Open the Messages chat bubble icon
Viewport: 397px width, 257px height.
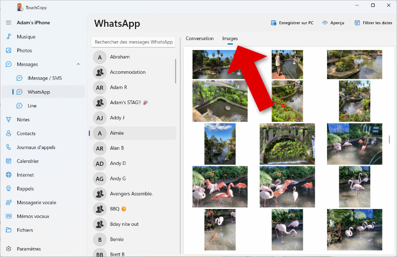point(8,64)
